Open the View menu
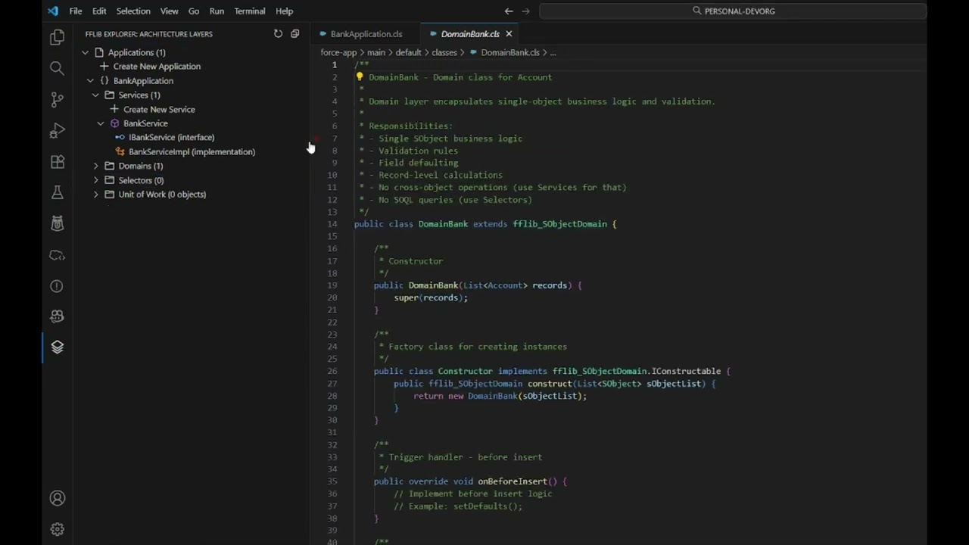Viewport: 969px width, 545px height. point(170,11)
